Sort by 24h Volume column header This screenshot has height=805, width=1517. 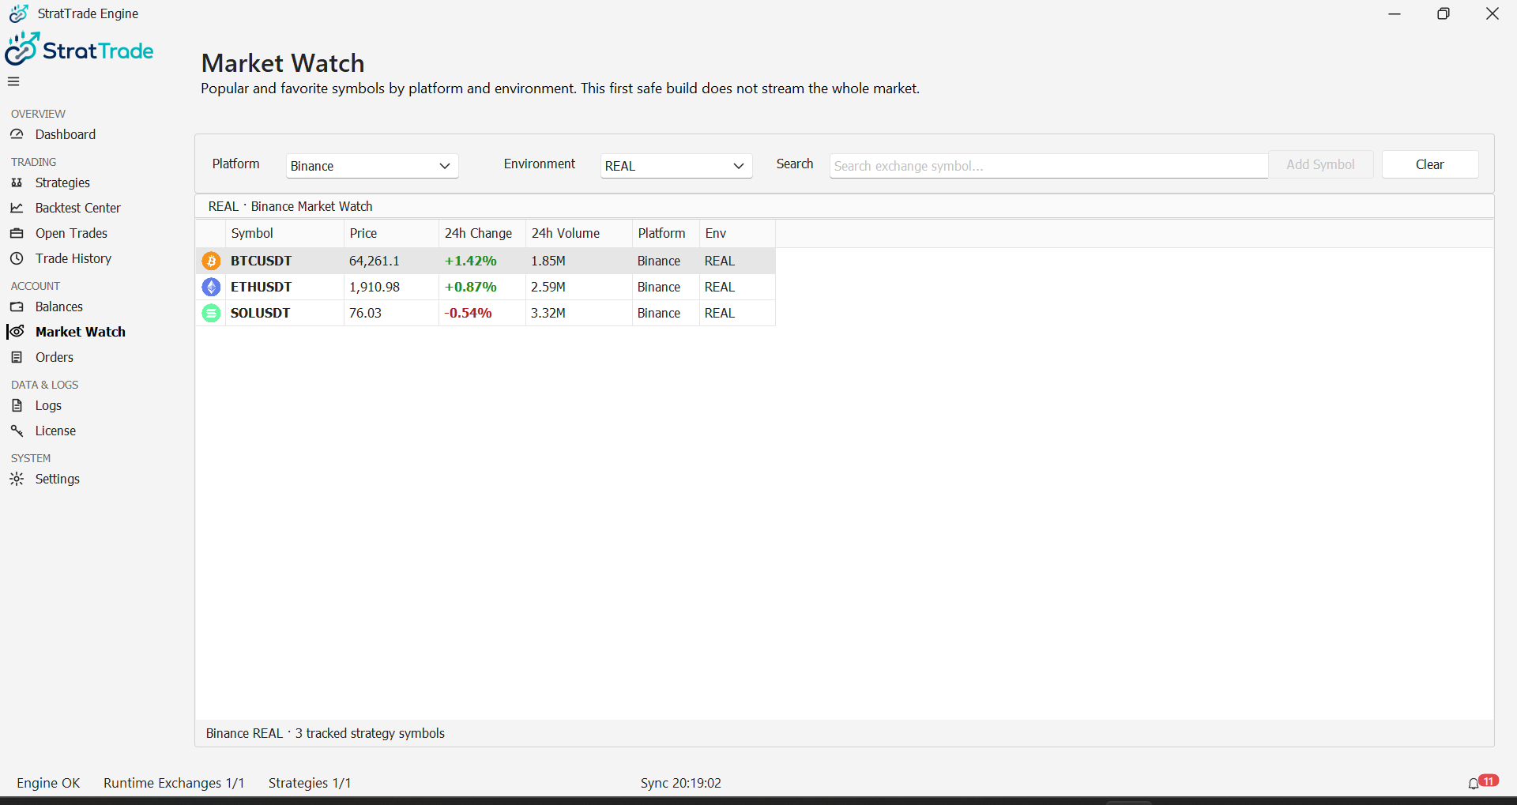click(578, 233)
